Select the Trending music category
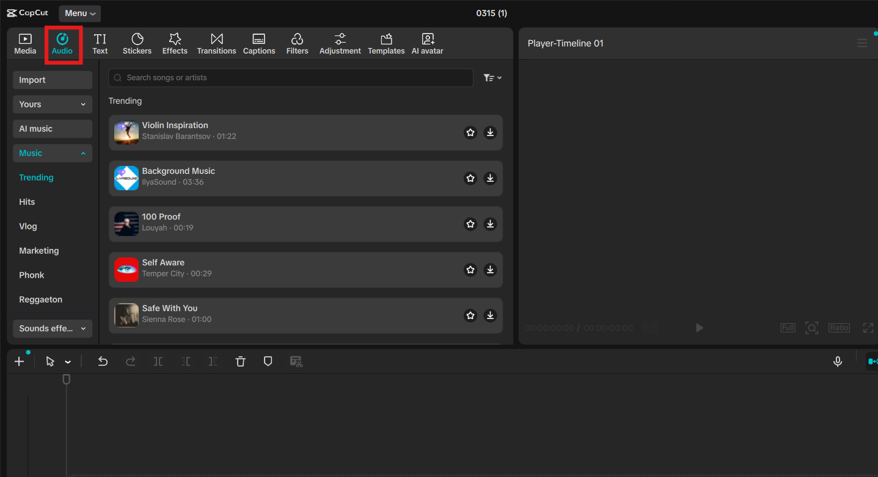 (36, 178)
